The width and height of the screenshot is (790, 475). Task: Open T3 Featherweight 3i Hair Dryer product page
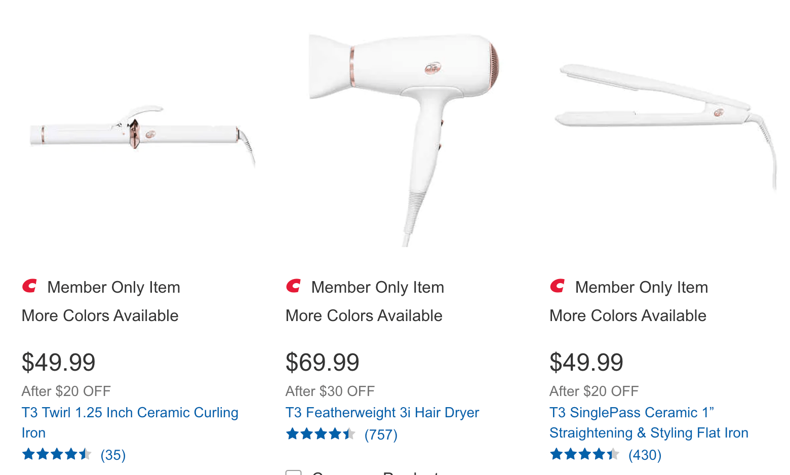click(382, 412)
